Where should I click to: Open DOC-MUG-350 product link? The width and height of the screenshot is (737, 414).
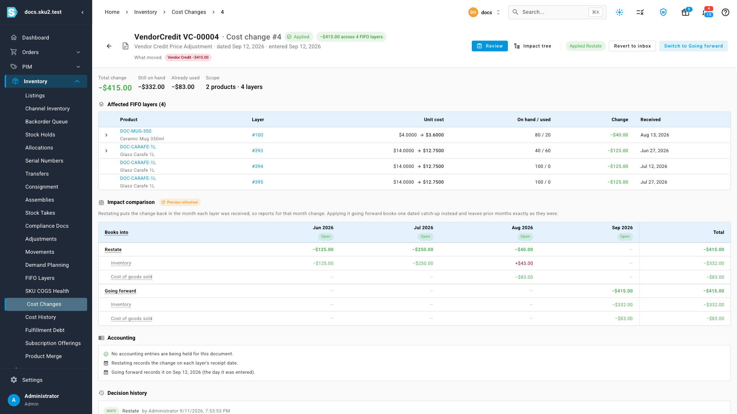click(x=136, y=131)
